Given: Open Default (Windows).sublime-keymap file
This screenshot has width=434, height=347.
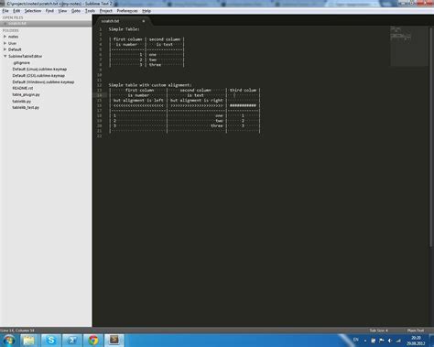Looking at the screenshot, I should pyautogui.click(x=43, y=81).
